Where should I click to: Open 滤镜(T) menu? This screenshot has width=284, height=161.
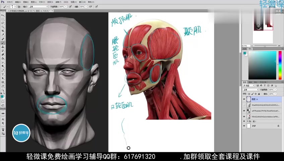pos(58,2)
